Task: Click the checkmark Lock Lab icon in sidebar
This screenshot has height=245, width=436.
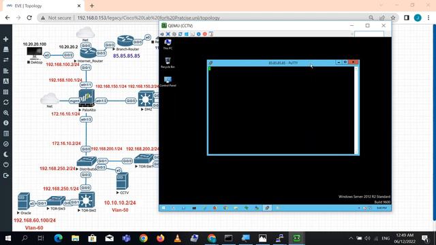Action: click(5, 144)
